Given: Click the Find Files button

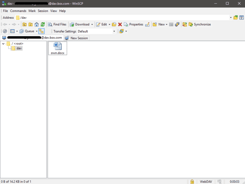Looking at the screenshot, I should coord(57,24).
